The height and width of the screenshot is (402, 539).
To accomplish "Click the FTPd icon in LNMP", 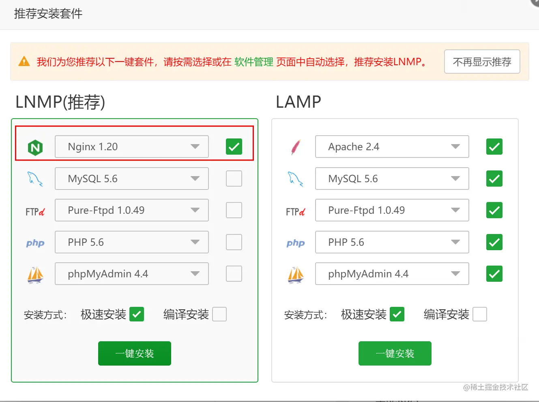I will pyautogui.click(x=35, y=211).
